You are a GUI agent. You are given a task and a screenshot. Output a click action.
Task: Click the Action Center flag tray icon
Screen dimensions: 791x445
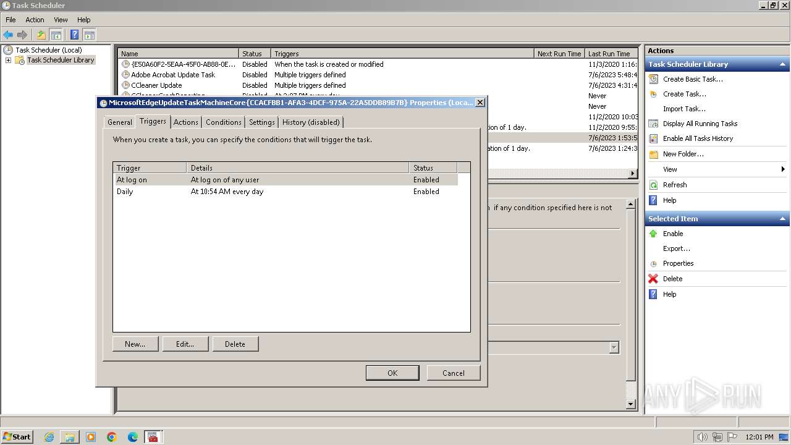[x=731, y=437]
